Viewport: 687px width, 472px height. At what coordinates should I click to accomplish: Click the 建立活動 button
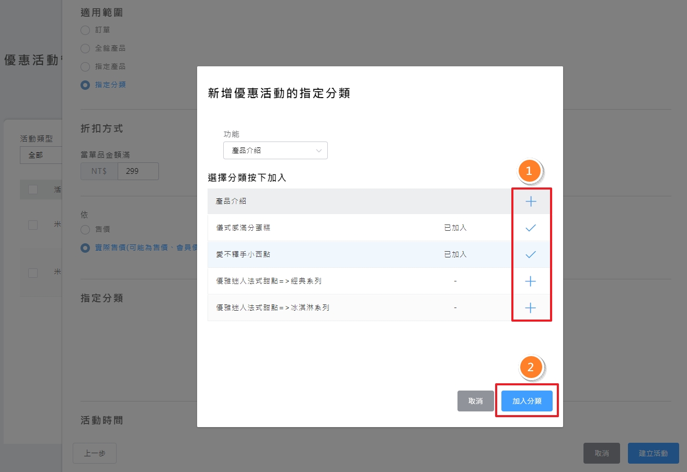pos(653,453)
